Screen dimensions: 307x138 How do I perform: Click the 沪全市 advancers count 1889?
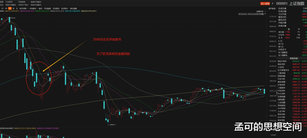click(287, 35)
